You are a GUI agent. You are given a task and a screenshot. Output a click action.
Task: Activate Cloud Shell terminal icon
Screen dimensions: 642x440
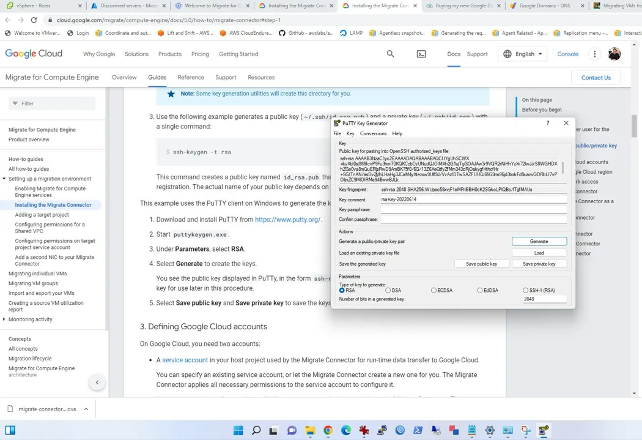tap(421, 54)
